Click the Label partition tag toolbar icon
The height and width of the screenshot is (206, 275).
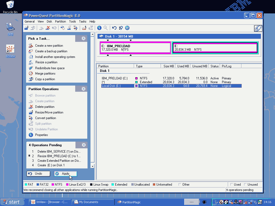[63, 28]
